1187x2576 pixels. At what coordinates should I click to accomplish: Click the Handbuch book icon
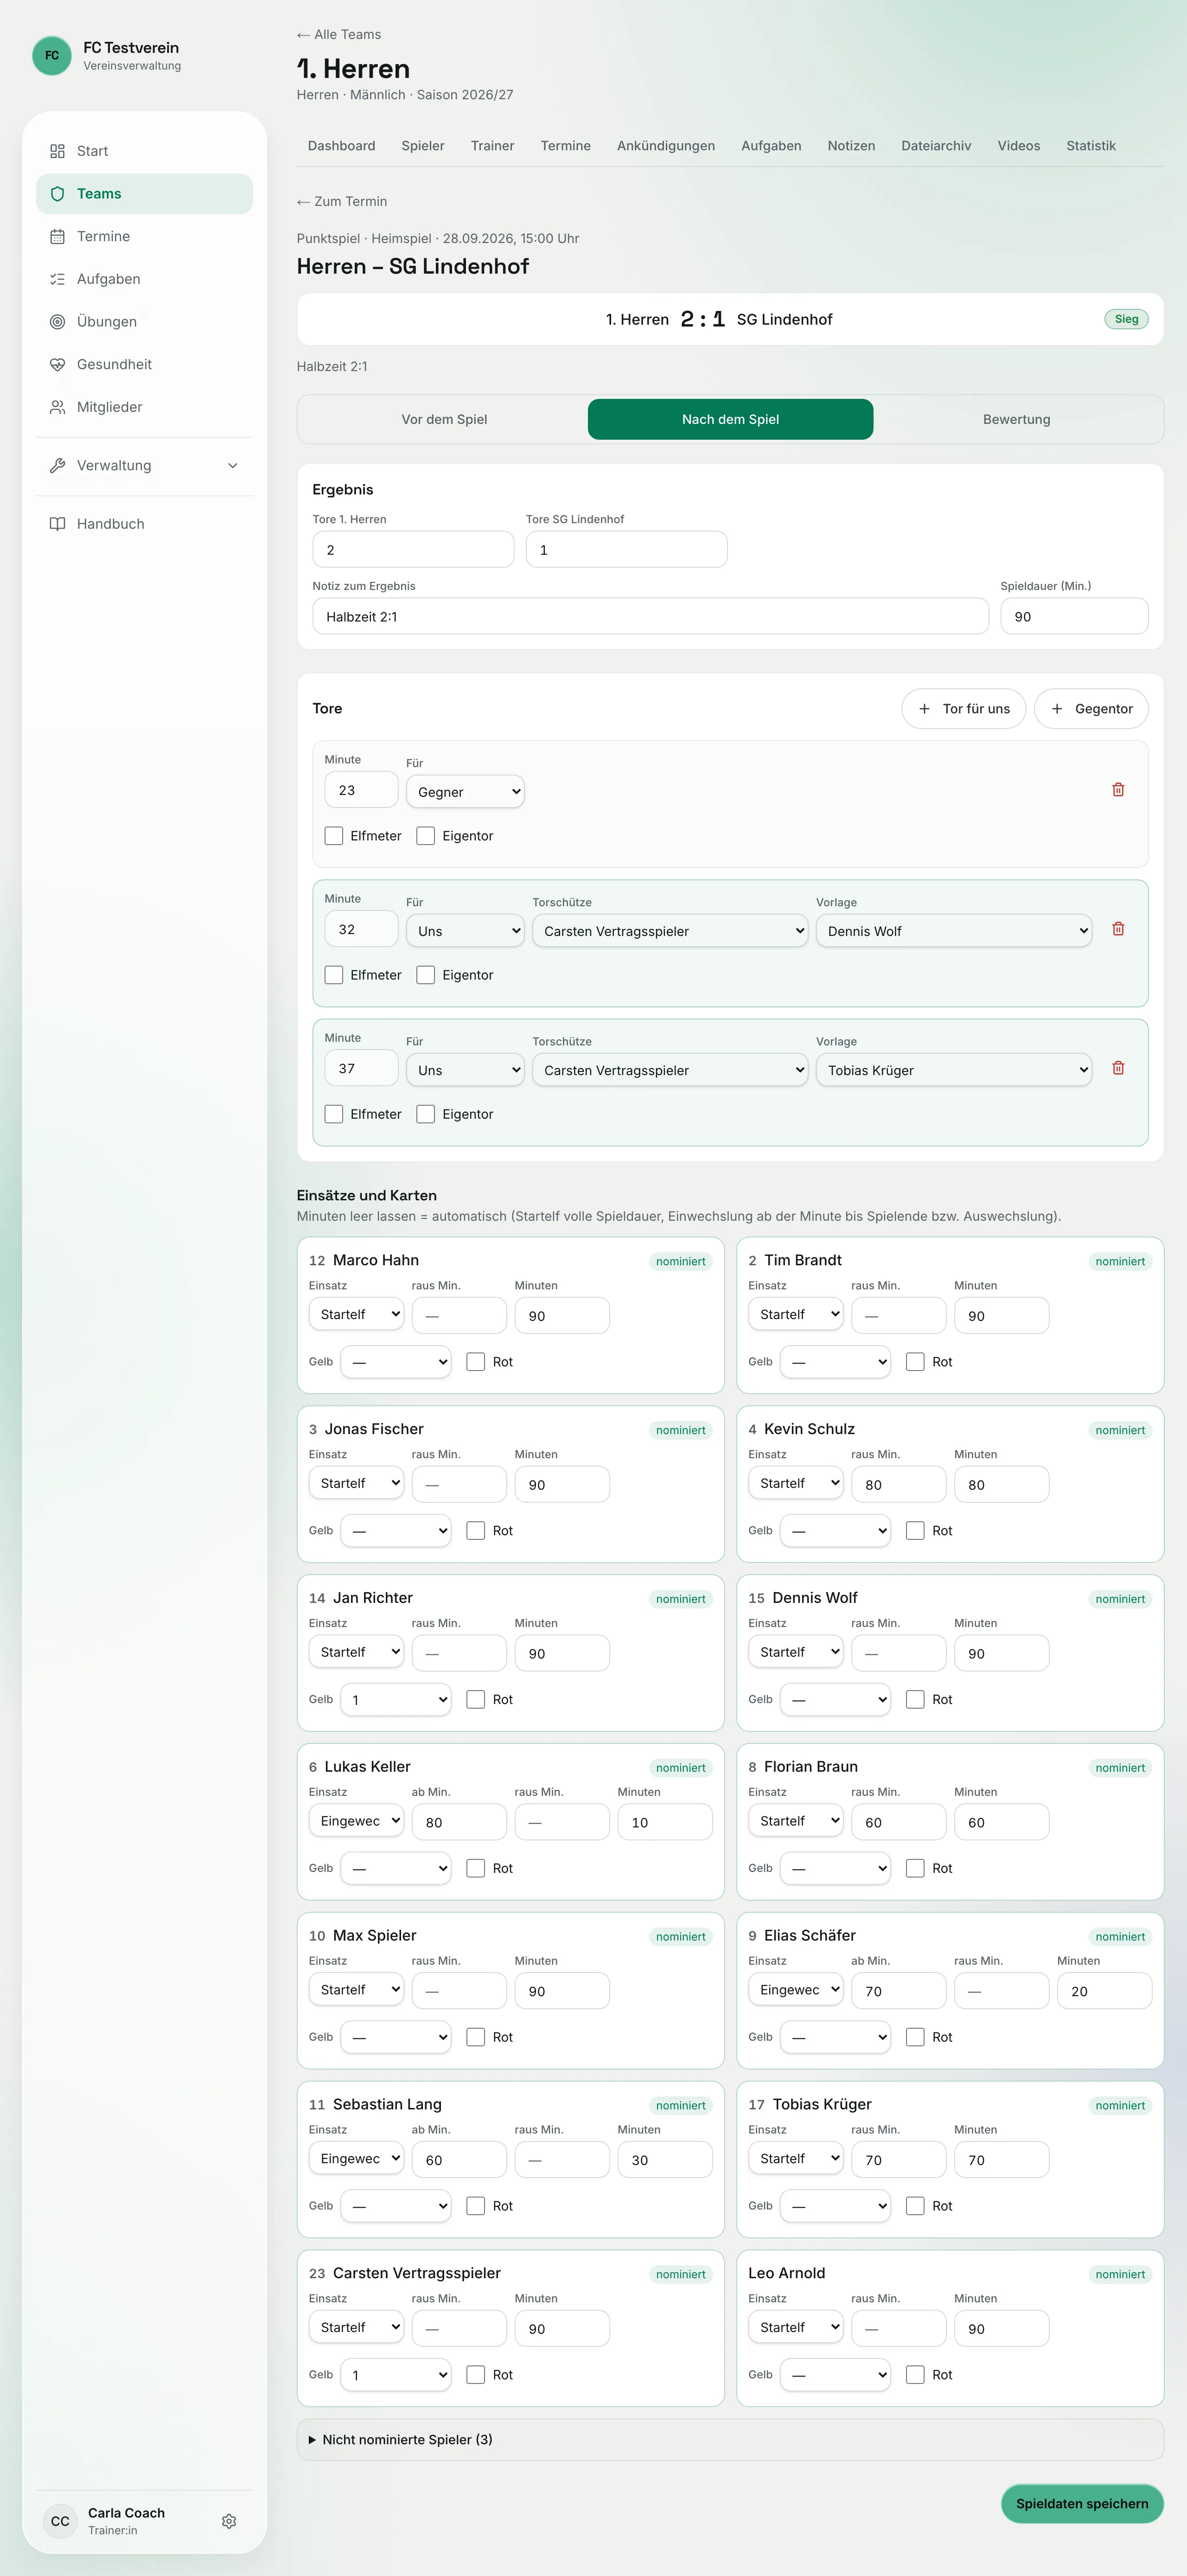tap(57, 524)
